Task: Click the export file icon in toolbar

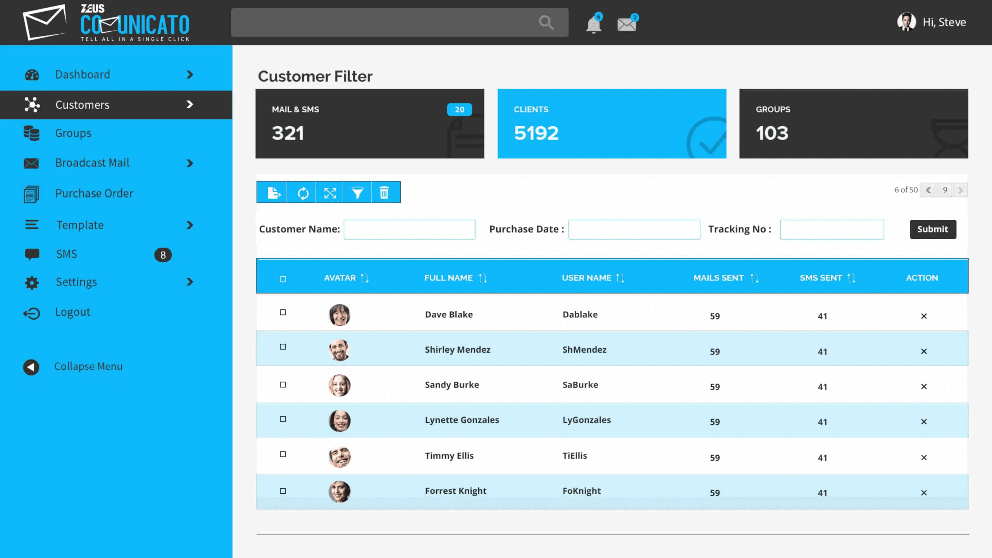Action: coord(274,192)
